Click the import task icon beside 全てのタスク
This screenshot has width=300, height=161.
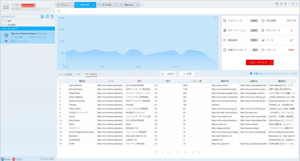pyautogui.click(x=42, y=16)
